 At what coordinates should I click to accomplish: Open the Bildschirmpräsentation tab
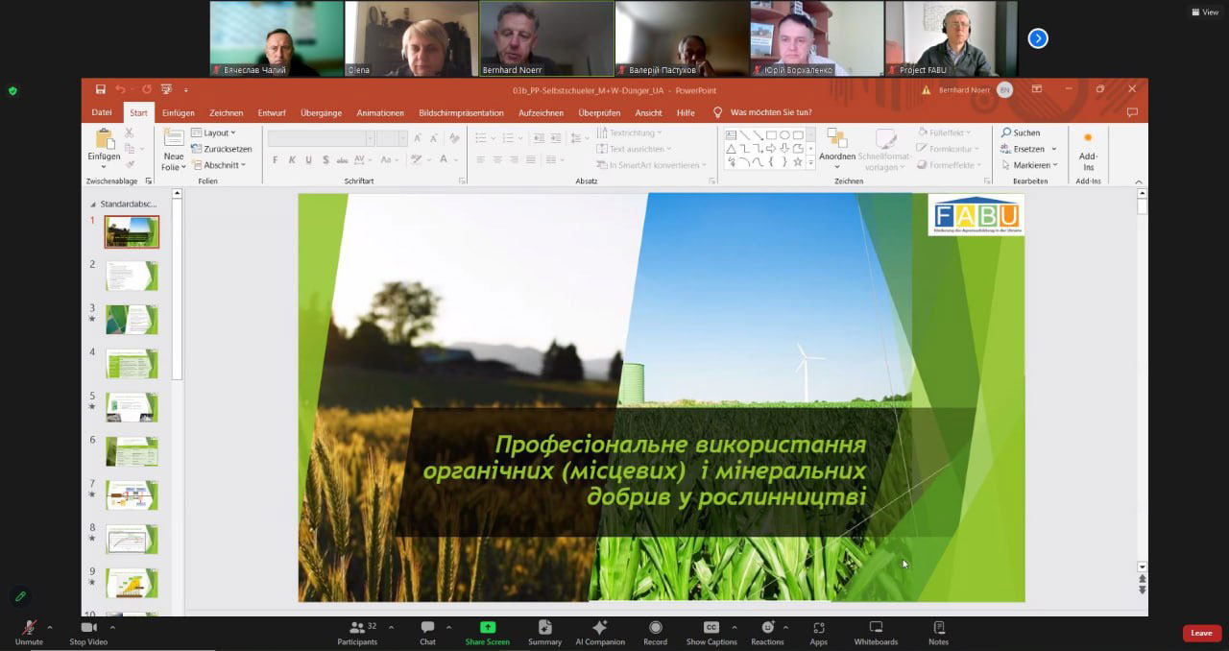click(x=461, y=112)
